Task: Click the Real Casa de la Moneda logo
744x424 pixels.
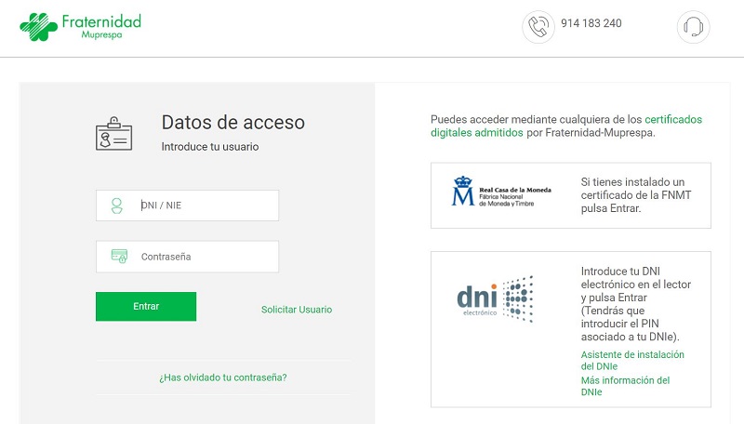Action: (x=501, y=192)
